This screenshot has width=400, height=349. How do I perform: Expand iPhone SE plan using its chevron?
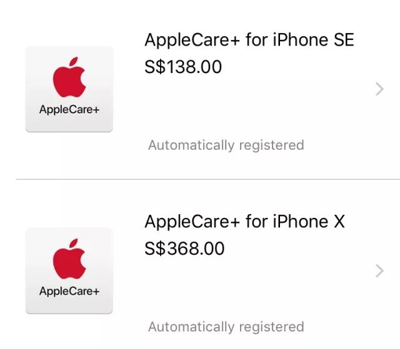point(379,89)
